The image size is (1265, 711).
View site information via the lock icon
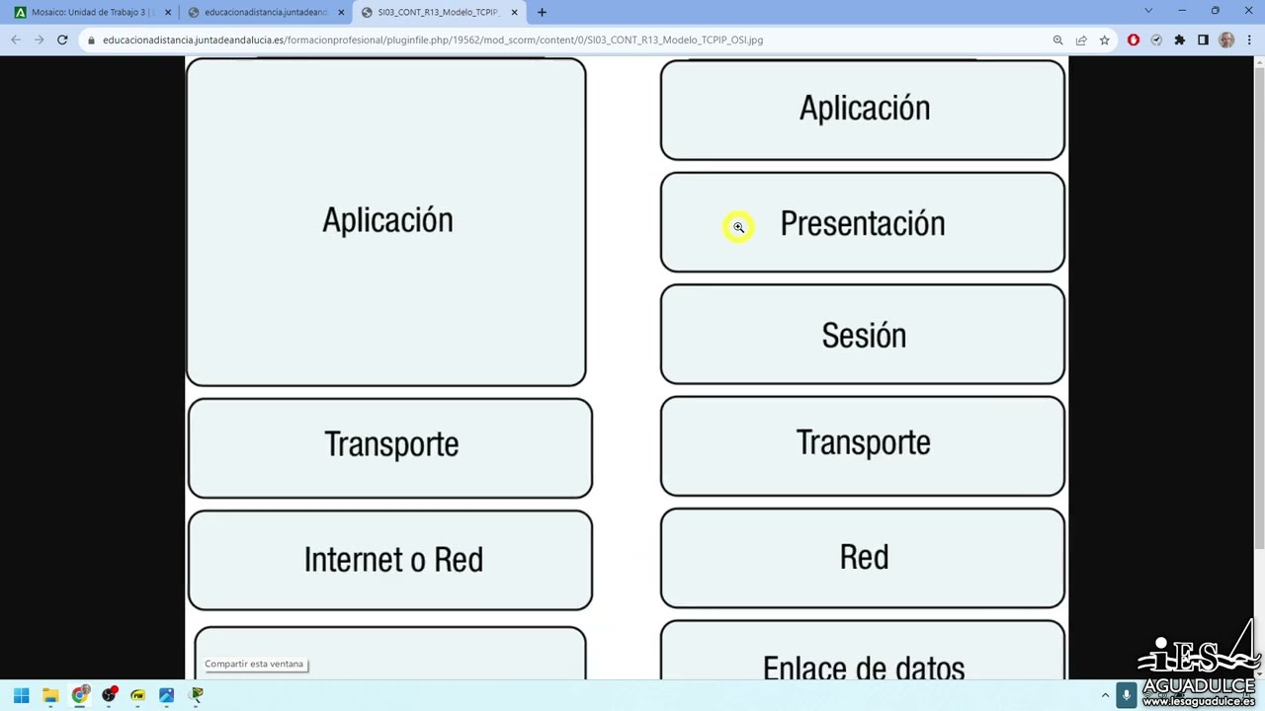[x=91, y=40]
